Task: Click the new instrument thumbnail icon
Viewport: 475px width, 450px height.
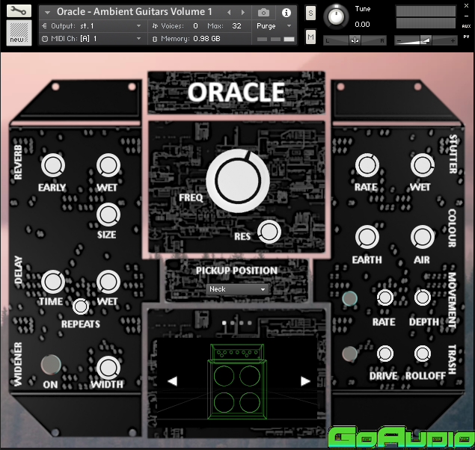Action: pos(19,33)
